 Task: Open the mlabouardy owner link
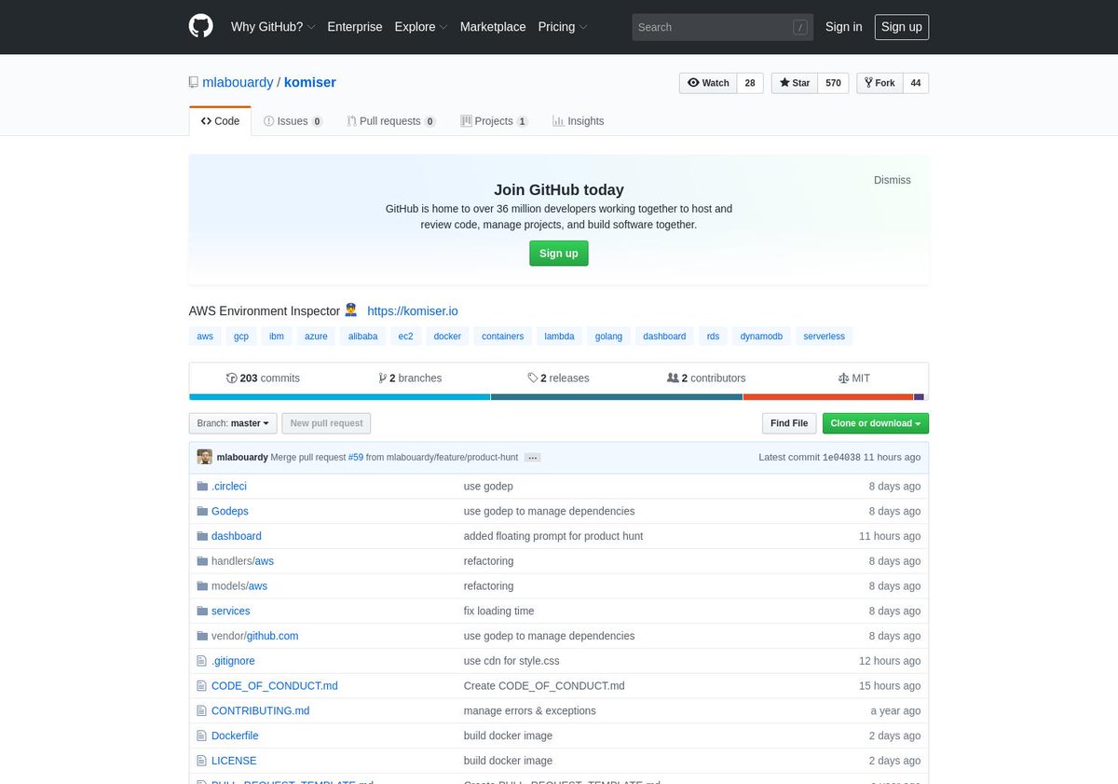238,83
